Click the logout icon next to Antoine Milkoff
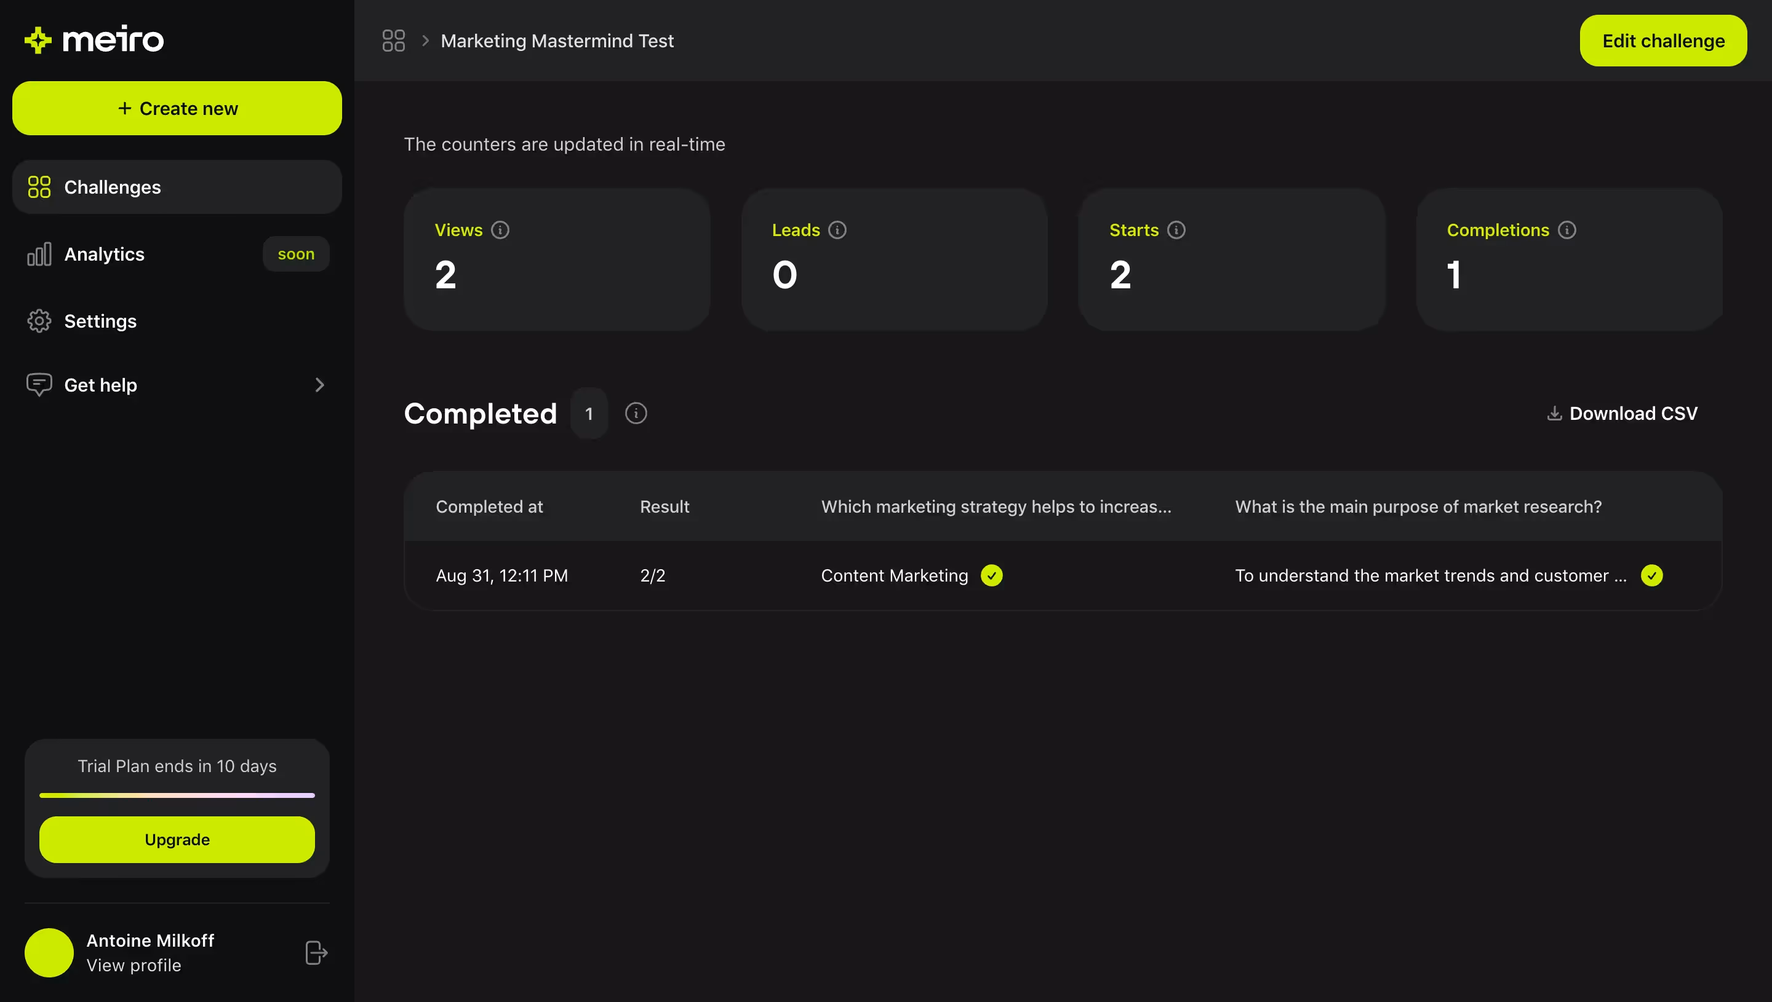1772x1002 pixels. pos(316,952)
